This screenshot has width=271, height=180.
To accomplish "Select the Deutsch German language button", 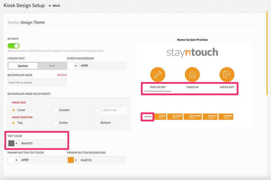I will click(210, 117).
